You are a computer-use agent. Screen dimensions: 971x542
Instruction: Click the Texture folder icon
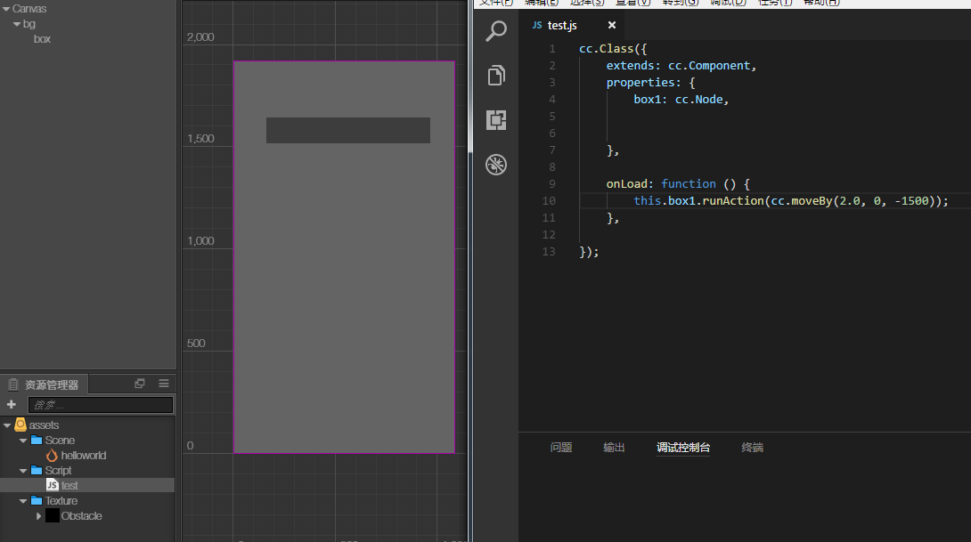click(x=37, y=500)
